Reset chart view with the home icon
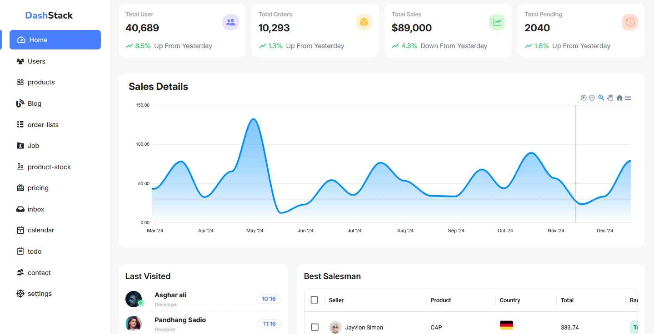 click(x=619, y=98)
